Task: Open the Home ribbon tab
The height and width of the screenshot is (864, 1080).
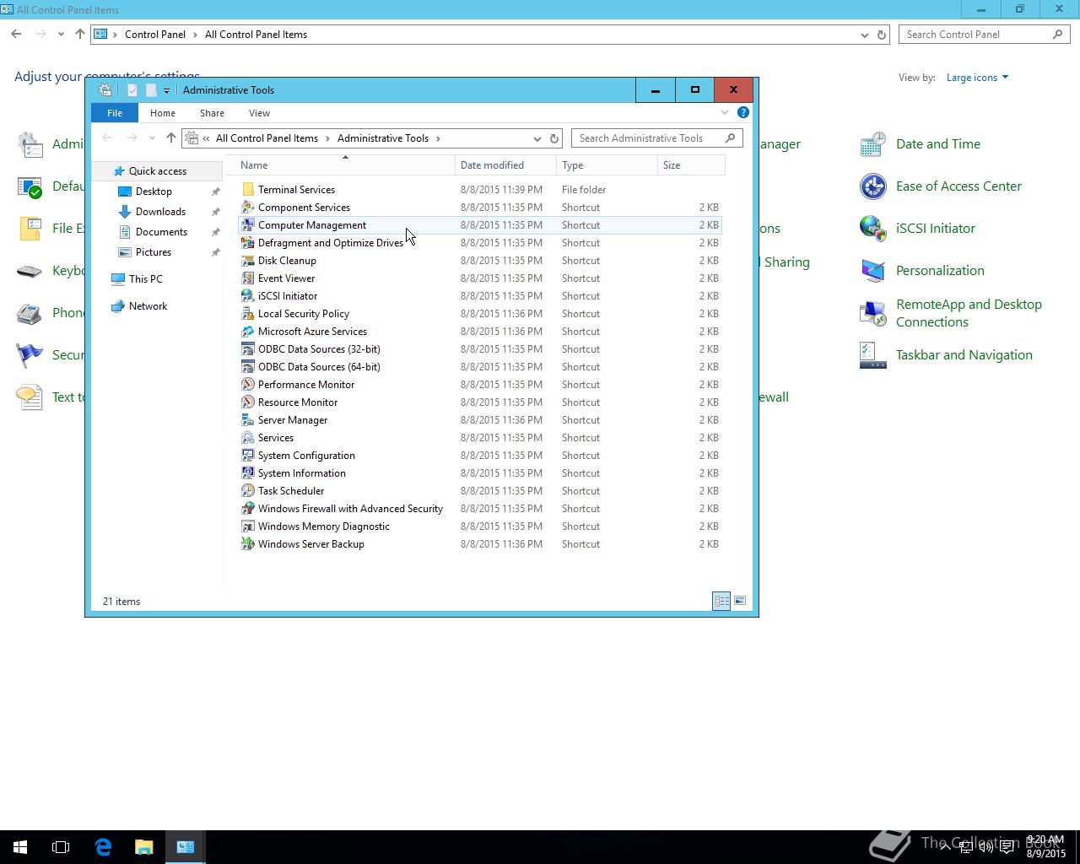Action: point(163,113)
